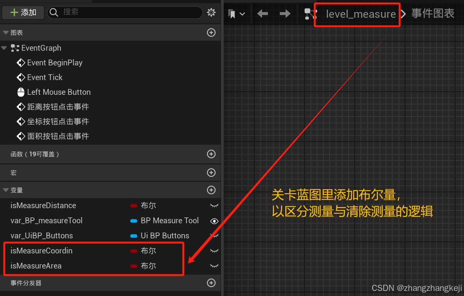Click the Event Tick diamond icon
Image resolution: width=464 pixels, height=296 pixels.
coord(21,77)
